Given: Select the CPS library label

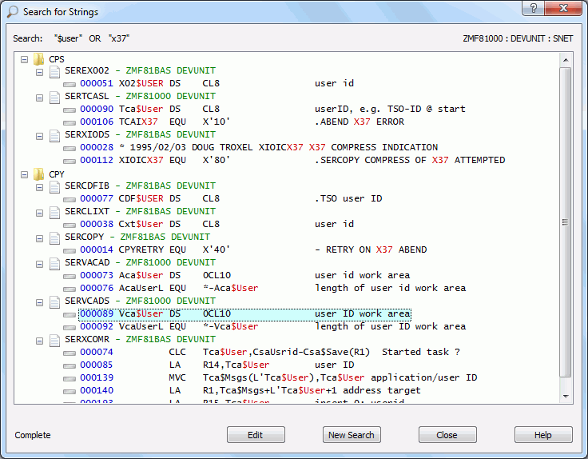Looking at the screenshot, I should pyautogui.click(x=57, y=59).
